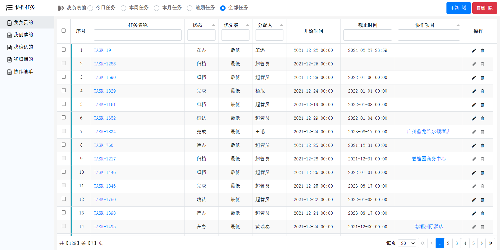The image size is (500, 250).
Task: Click the 协作任务 list icon in the header
Action: pos(9,8)
